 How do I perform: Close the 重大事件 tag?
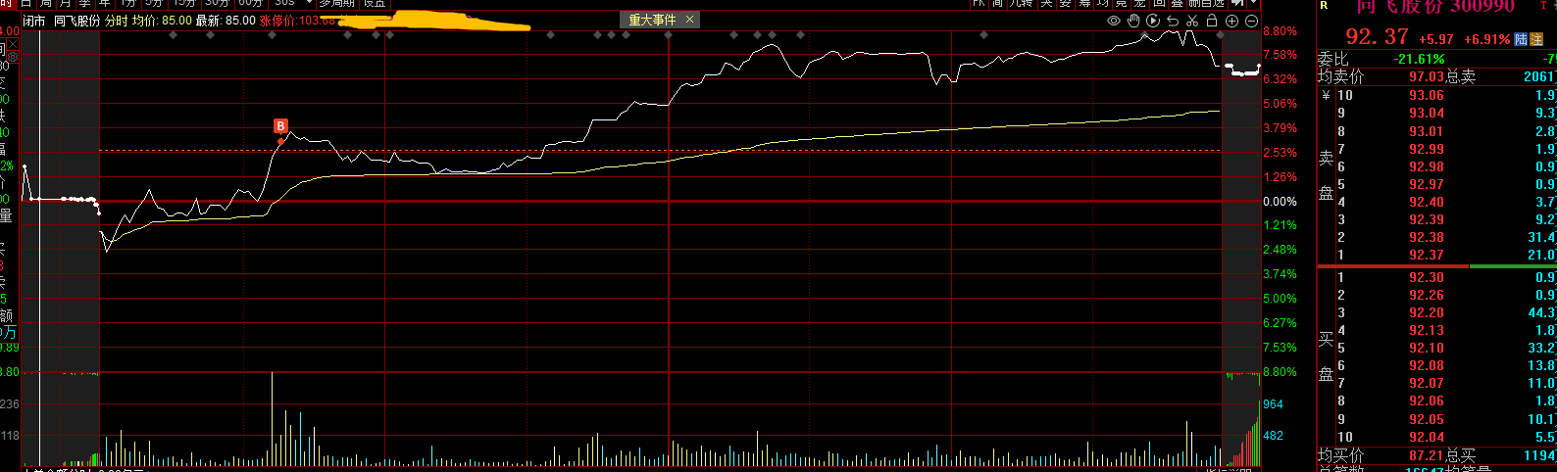690,20
